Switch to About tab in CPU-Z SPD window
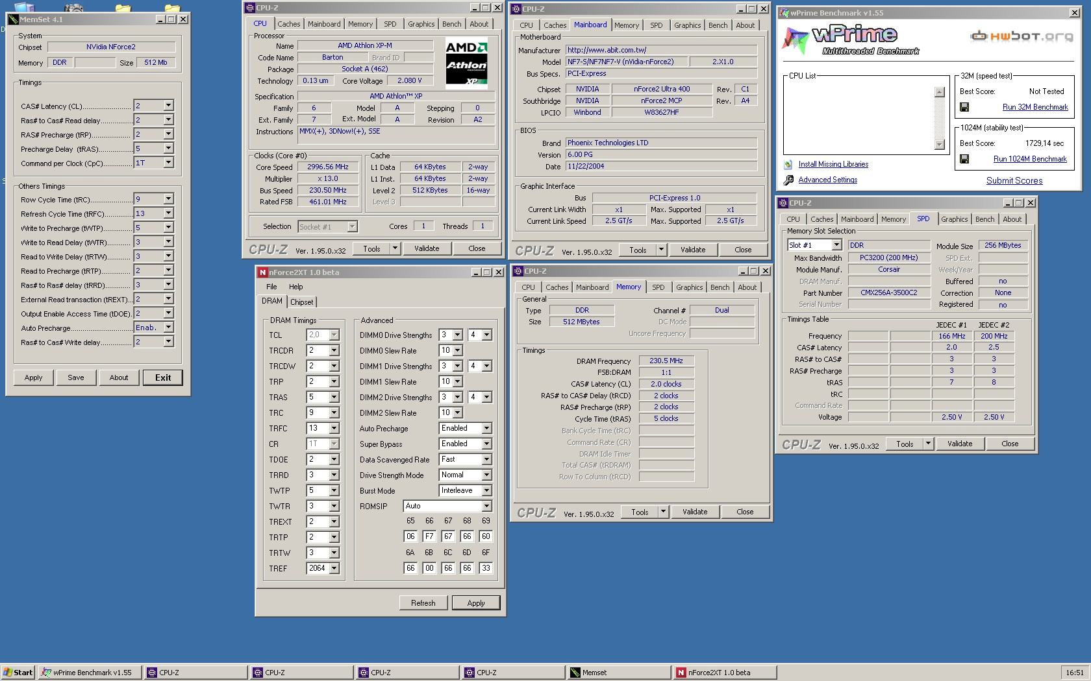 1012,219
